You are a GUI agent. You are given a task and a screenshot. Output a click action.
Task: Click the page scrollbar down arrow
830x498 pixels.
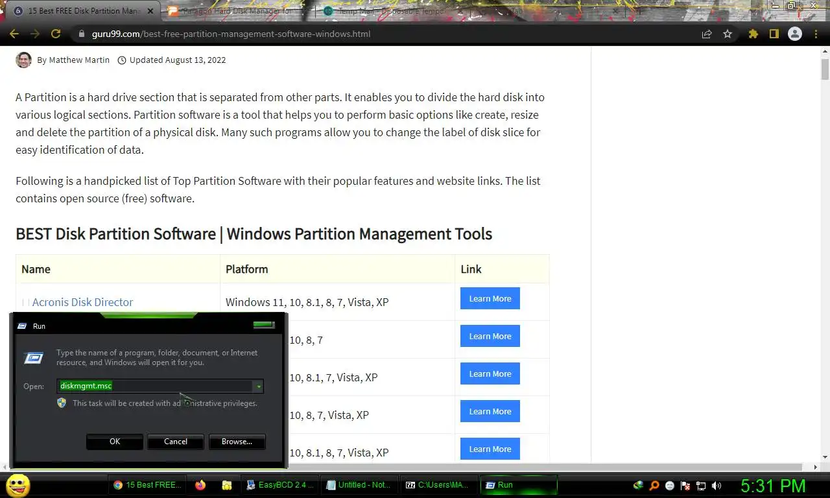(x=825, y=457)
